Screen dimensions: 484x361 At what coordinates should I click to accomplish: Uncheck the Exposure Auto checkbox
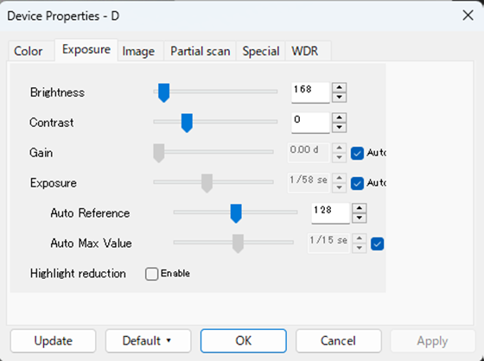[x=357, y=183]
